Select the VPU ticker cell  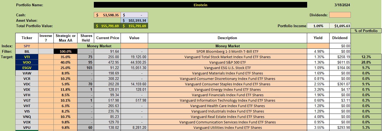point(27,128)
